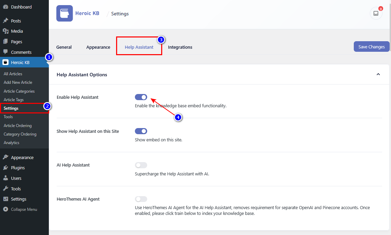391x235 pixels.
Task: Open the General settings tab
Action: (x=64, y=47)
